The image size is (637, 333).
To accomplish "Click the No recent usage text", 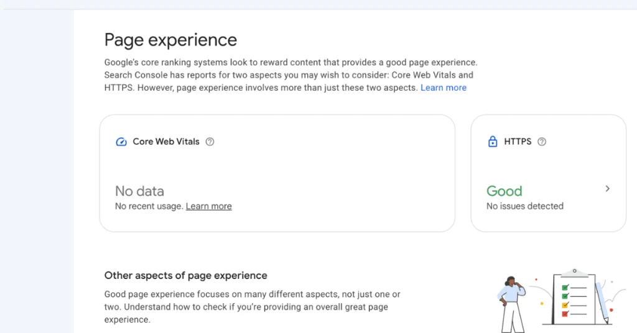I will tap(149, 206).
